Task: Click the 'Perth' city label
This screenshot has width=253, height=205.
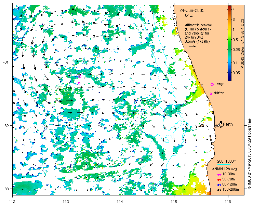Action: 228,124
